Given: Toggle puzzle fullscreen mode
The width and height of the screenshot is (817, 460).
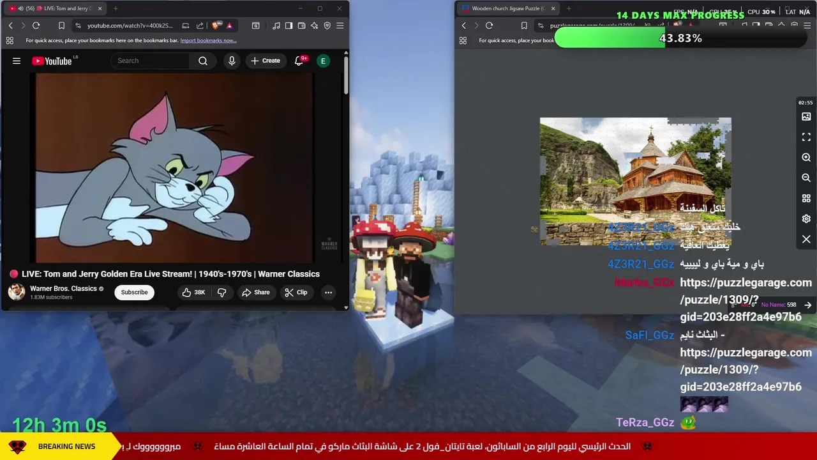Looking at the screenshot, I should 806,137.
